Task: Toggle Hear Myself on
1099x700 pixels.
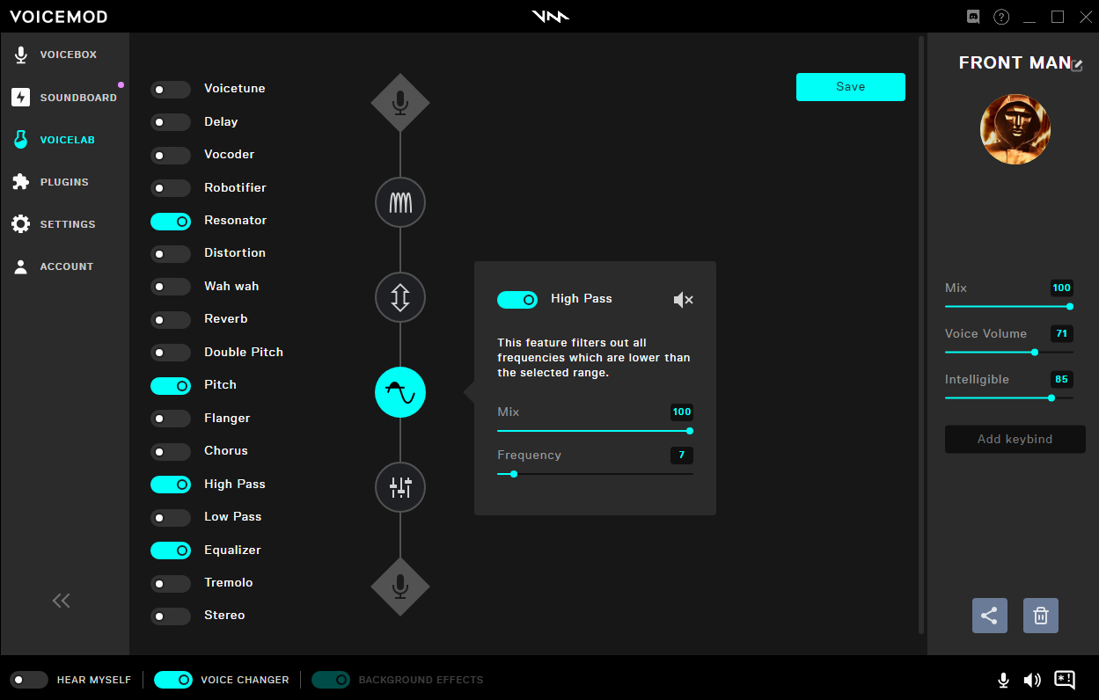Action: coord(29,680)
